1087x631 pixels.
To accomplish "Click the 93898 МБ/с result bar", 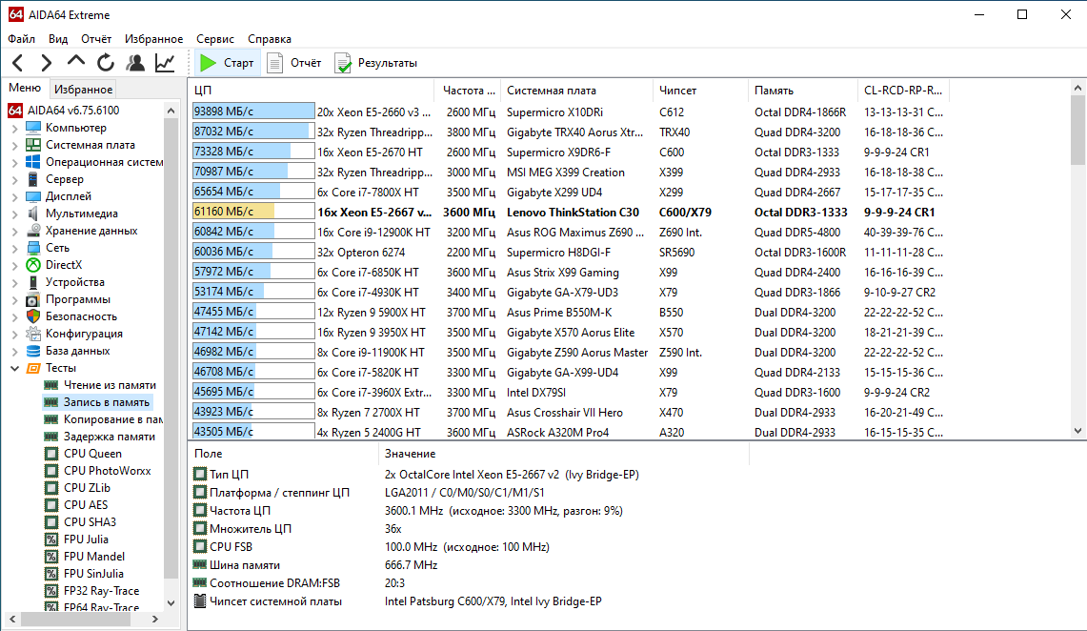I will pos(253,112).
